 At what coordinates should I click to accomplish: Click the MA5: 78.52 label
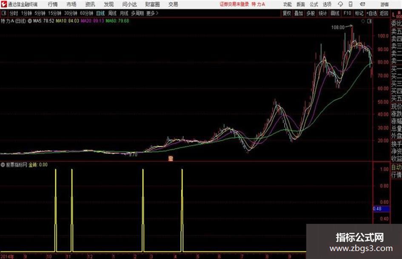(x=43, y=21)
